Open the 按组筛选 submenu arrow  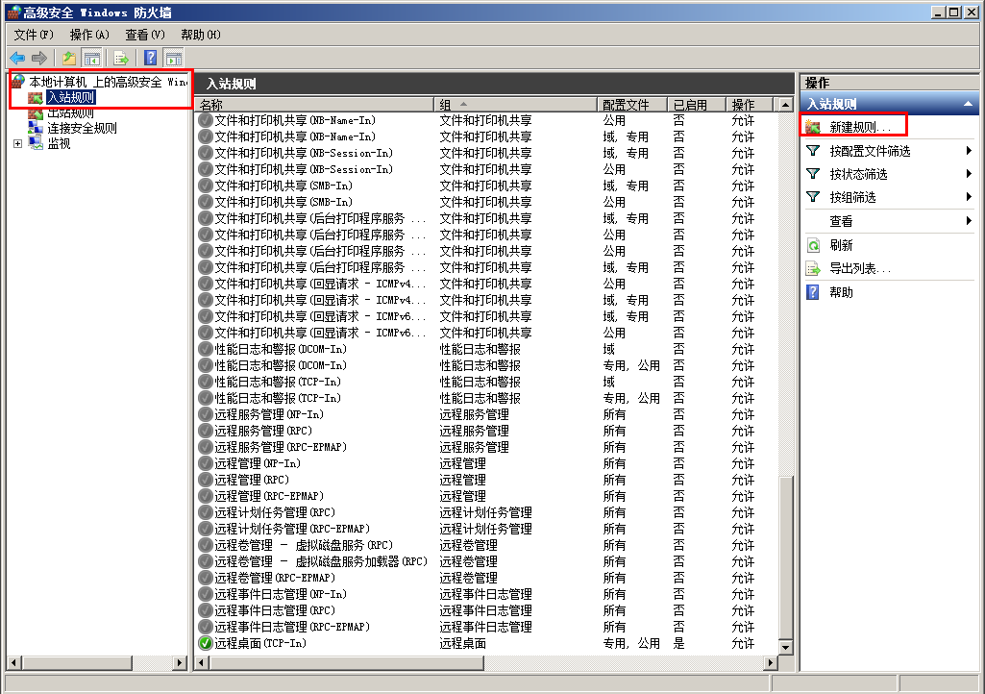(x=969, y=197)
